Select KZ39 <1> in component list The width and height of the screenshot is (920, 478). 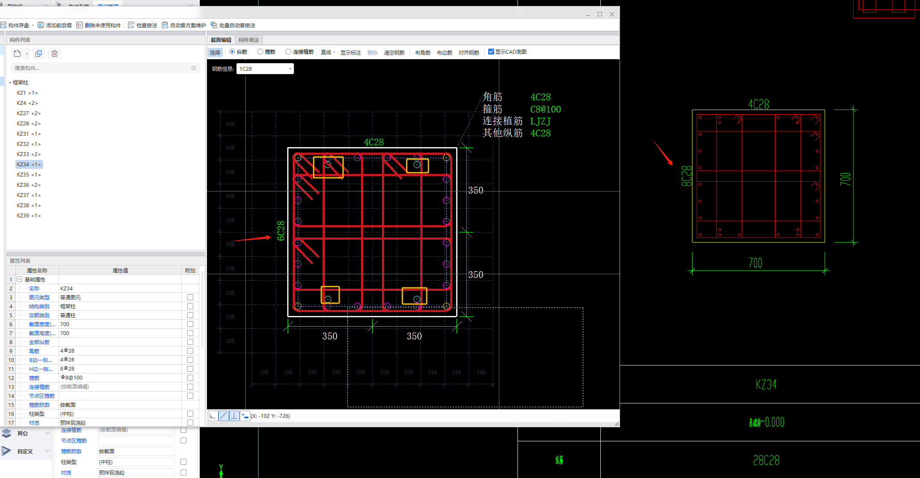pos(29,215)
